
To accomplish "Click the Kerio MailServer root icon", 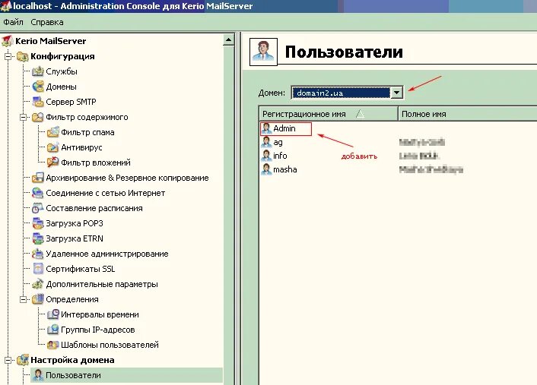I will click(x=8, y=41).
